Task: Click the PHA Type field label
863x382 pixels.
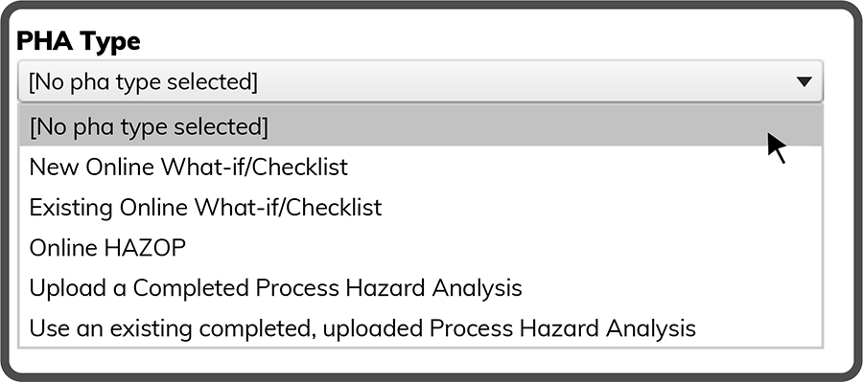Action: 79,41
